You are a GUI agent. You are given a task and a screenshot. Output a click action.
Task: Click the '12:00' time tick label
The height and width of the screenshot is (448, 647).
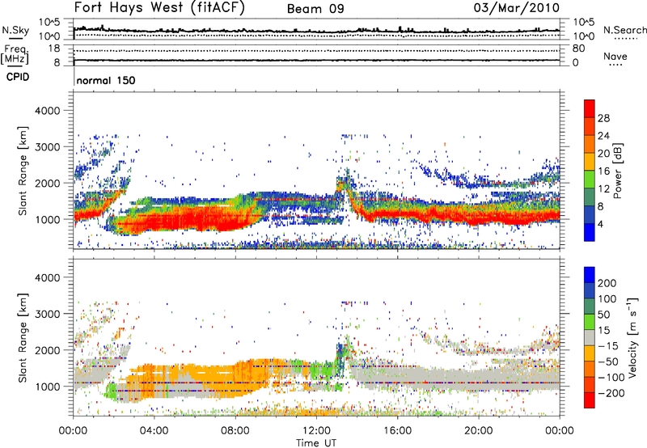[316, 431]
